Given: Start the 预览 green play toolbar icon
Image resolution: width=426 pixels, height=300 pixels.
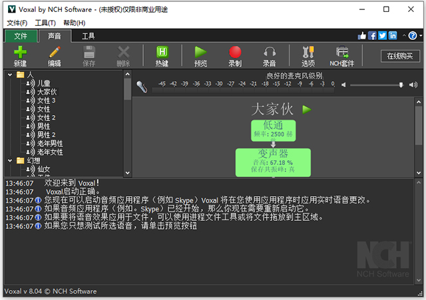Looking at the screenshot, I should [x=201, y=52].
